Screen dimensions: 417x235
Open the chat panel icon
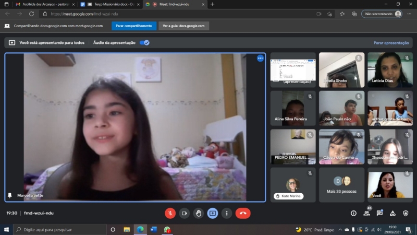click(x=380, y=213)
